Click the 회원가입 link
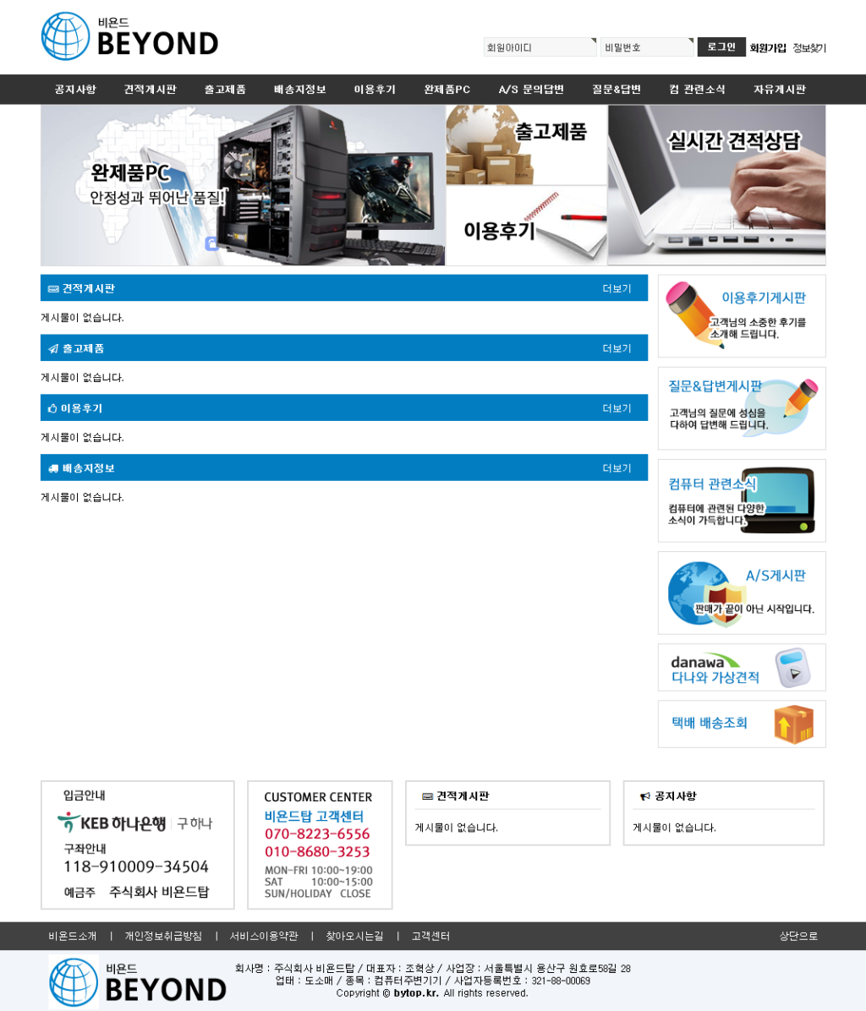 click(767, 48)
